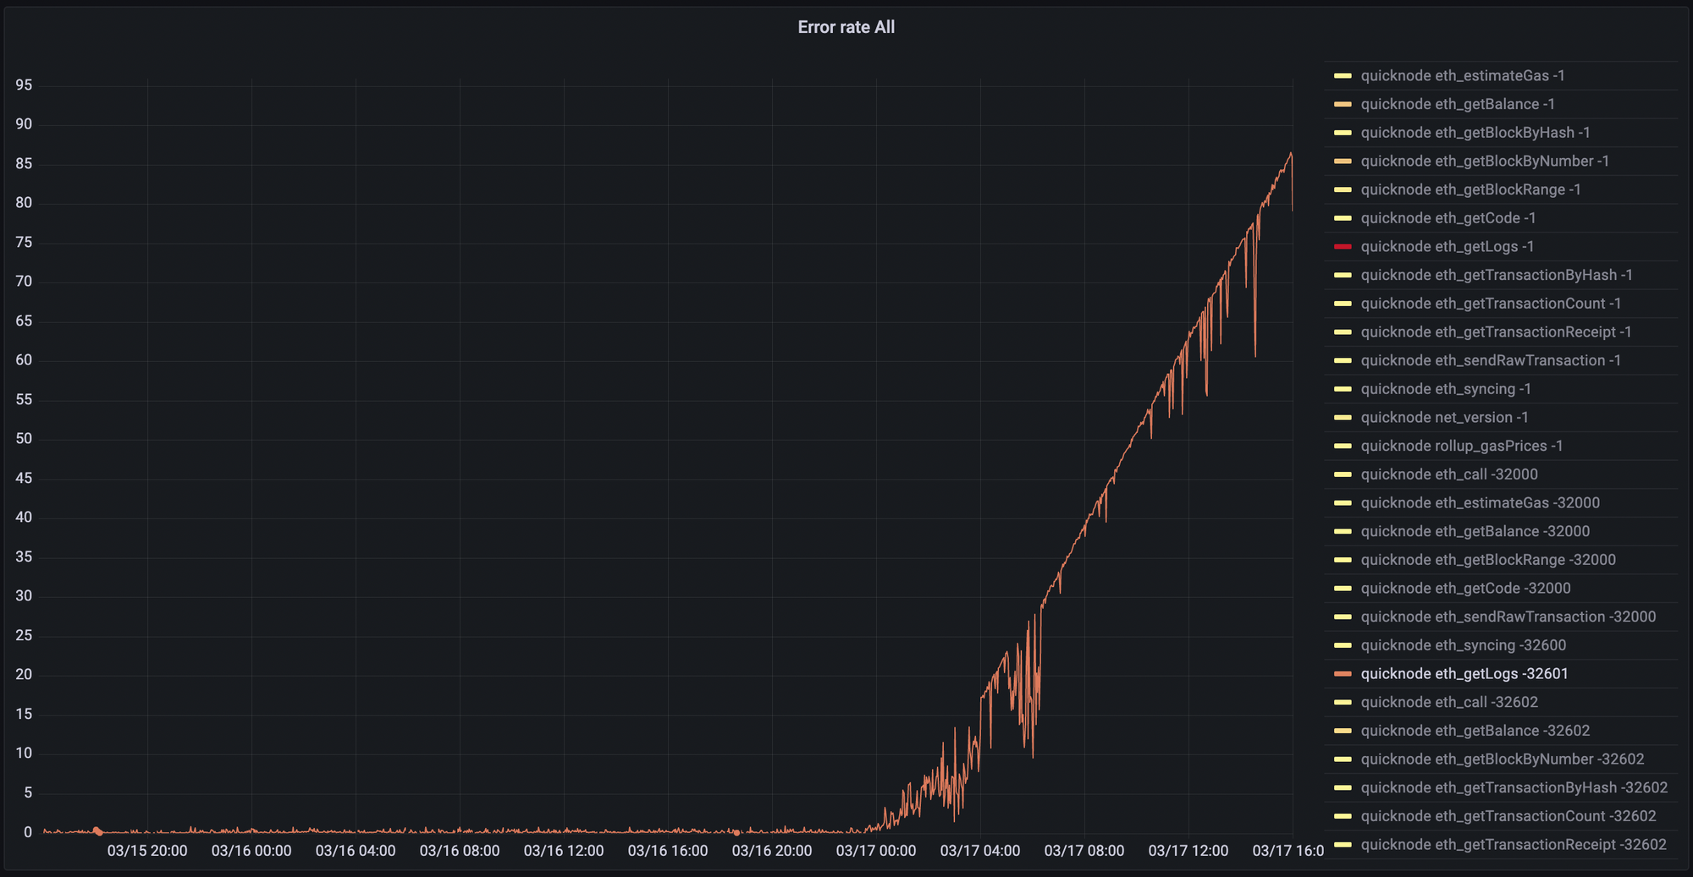
Task: Select legend series quicknode eth_sendRawTransaction -32000
Action: tap(1508, 617)
